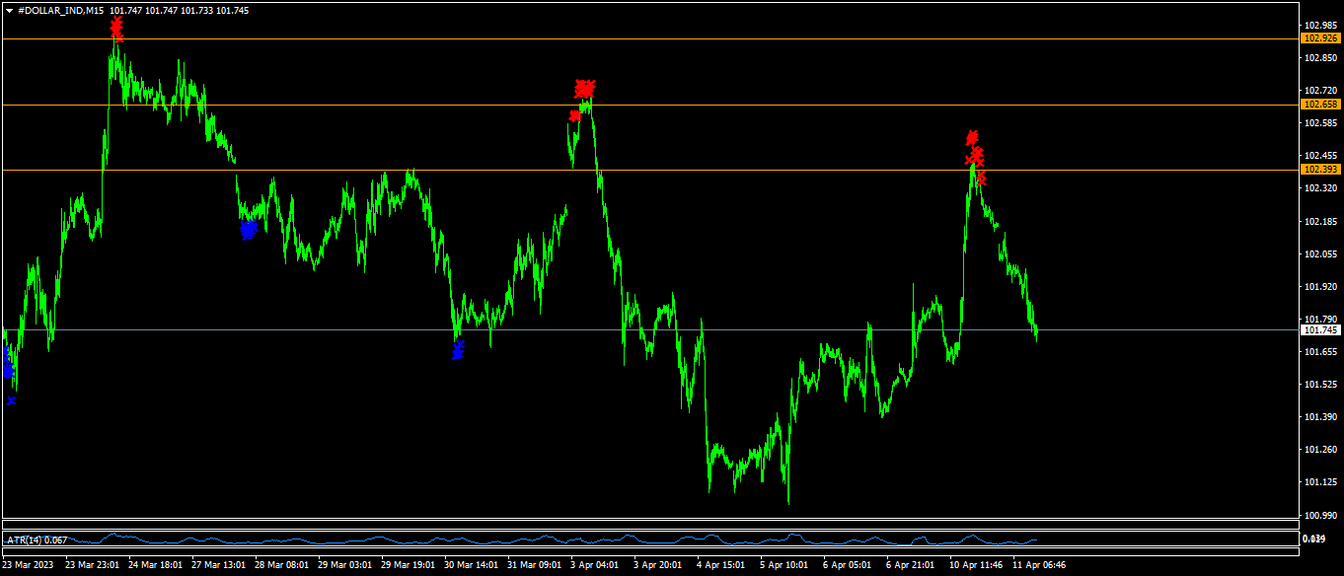Viewport: 1344px width, 576px height.
Task: Click the 101.920 price scale value
Action: pyautogui.click(x=1321, y=287)
